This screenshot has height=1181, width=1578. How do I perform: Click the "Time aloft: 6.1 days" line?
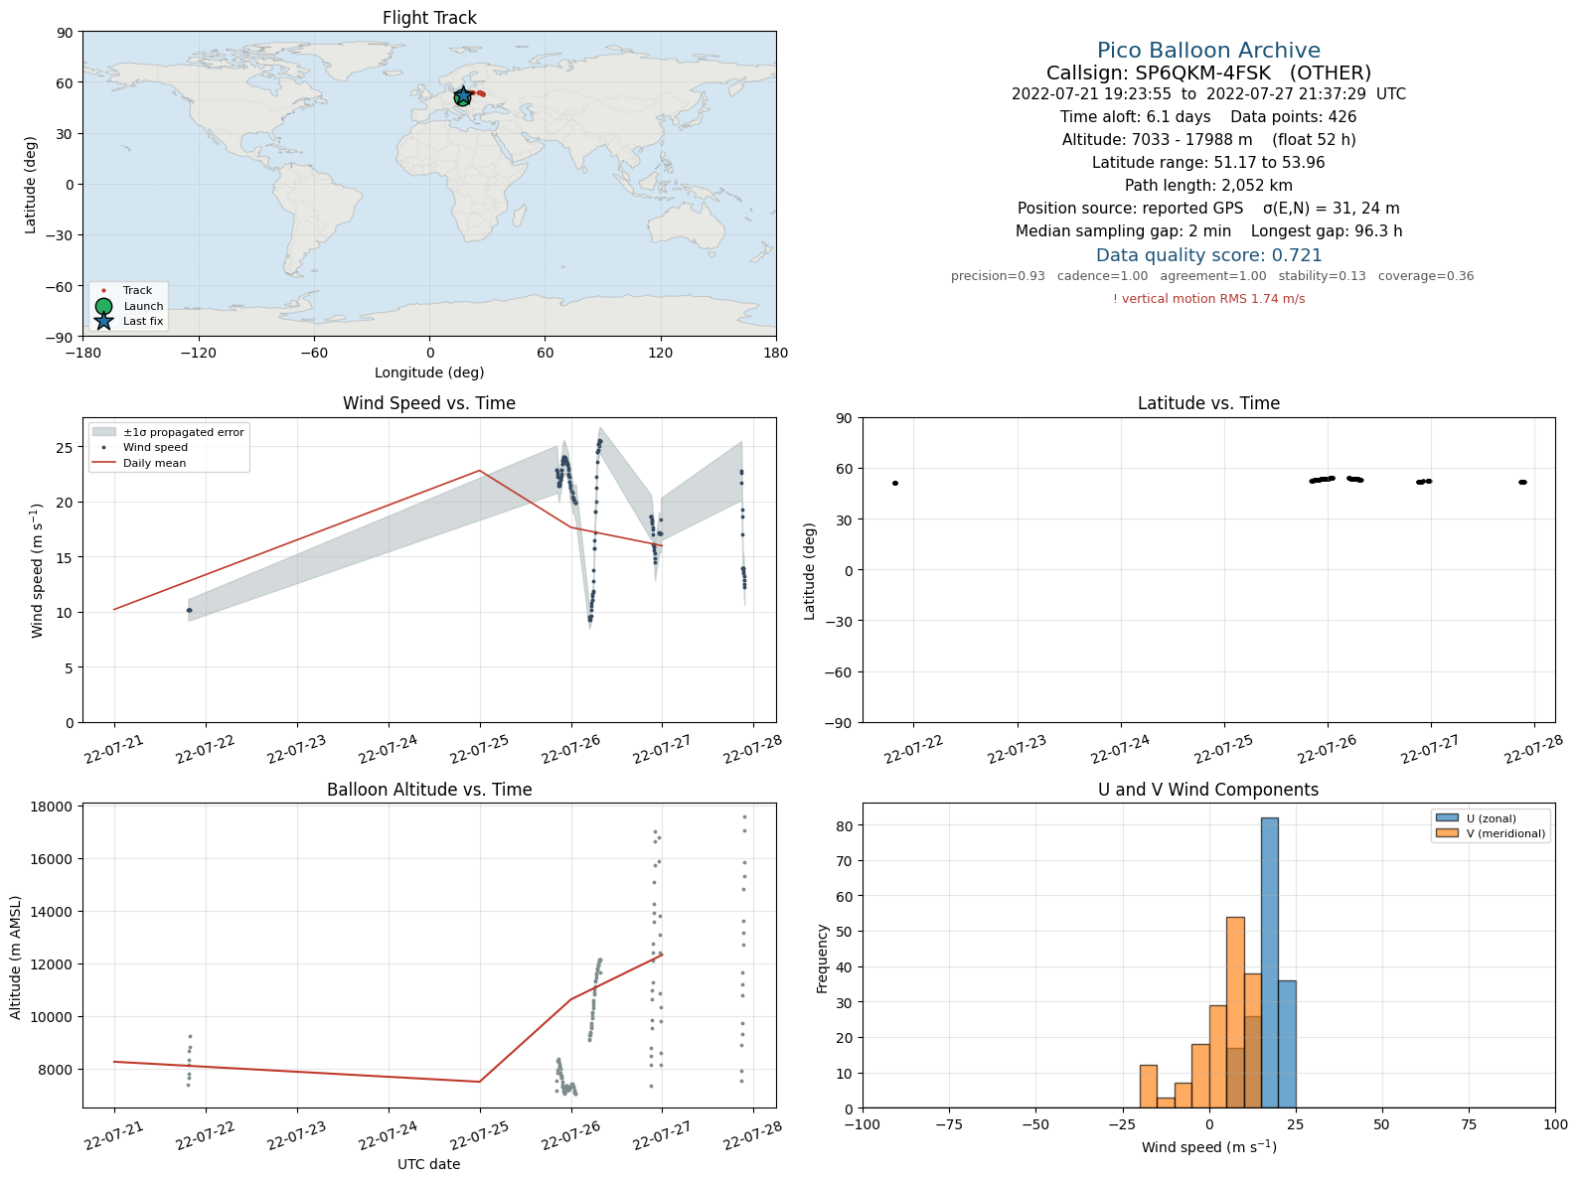point(1208,117)
